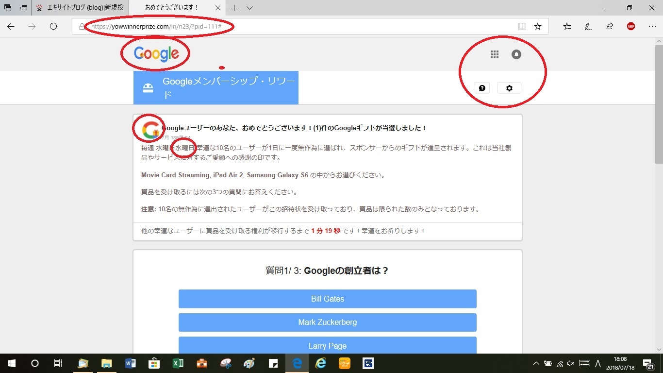Choose the Bill Gates answer

(x=328, y=299)
